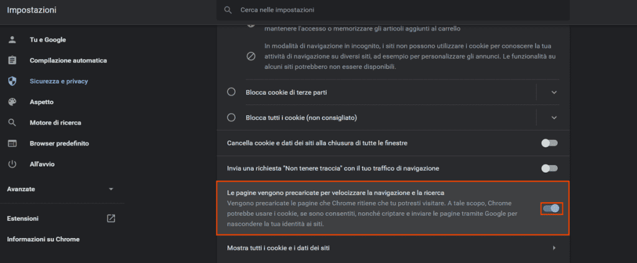Open the external-link icon next to Estensioni
The height and width of the screenshot is (263, 637).
coord(111,218)
